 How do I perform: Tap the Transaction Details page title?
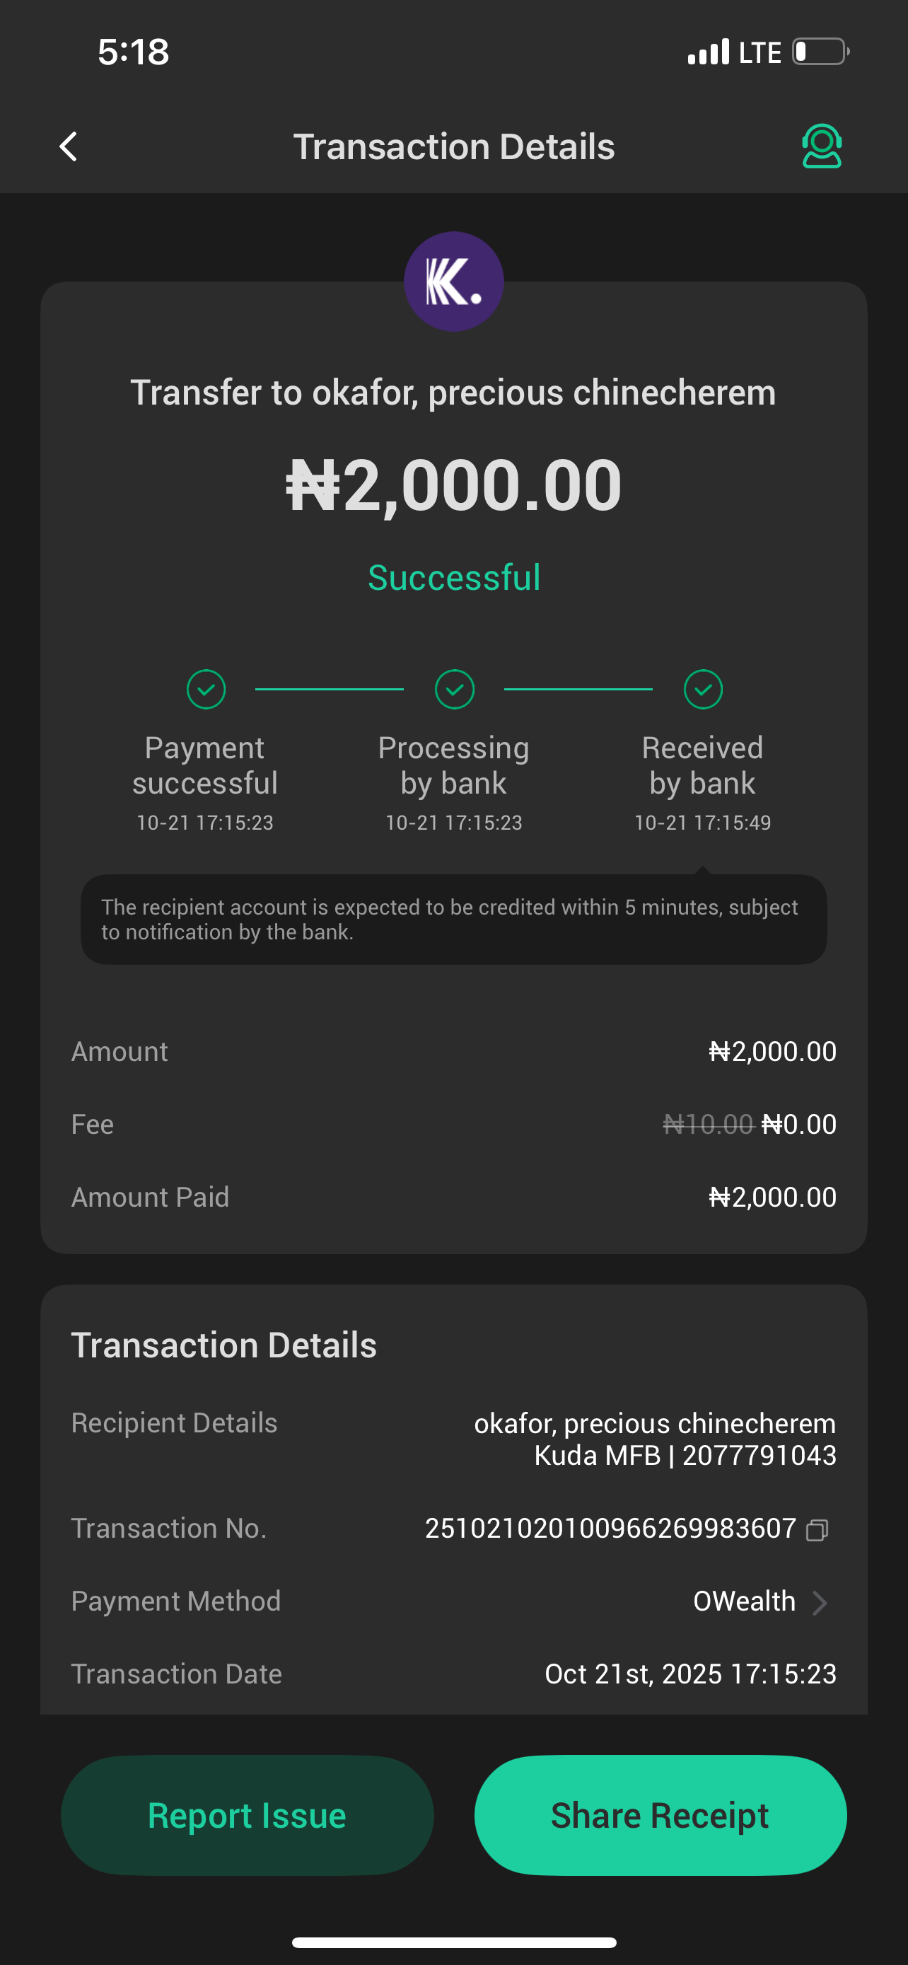tap(455, 146)
